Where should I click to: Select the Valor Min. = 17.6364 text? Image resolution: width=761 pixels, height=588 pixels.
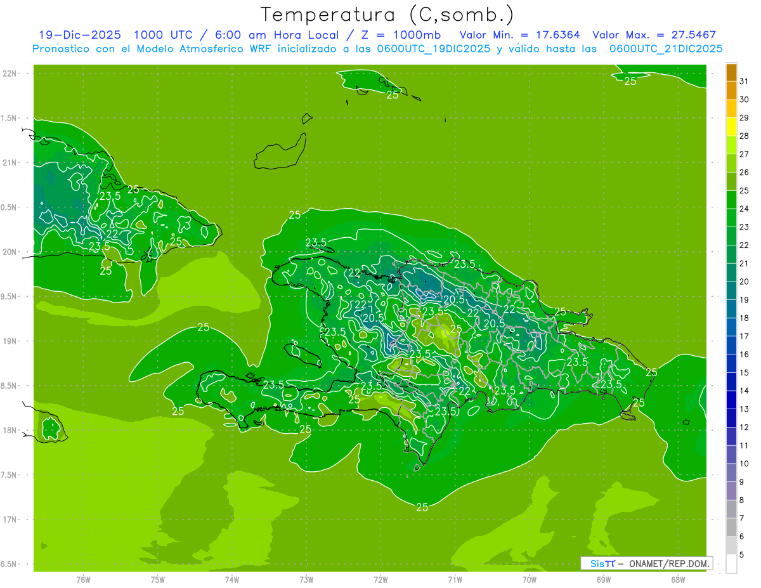tap(519, 35)
